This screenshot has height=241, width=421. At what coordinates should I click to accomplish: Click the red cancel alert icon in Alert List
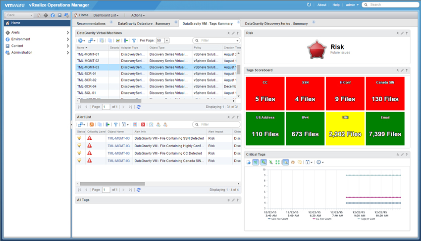point(143,124)
